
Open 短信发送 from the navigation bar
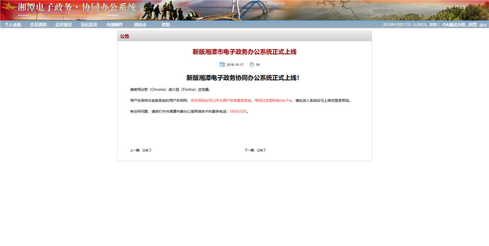coord(89,24)
